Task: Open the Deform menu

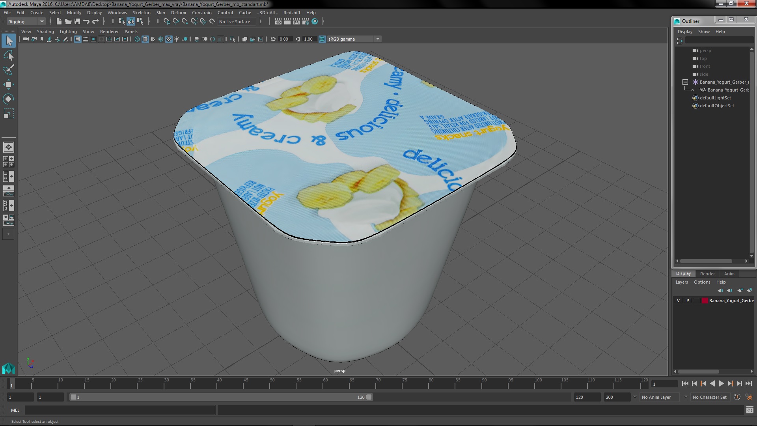Action: click(178, 13)
